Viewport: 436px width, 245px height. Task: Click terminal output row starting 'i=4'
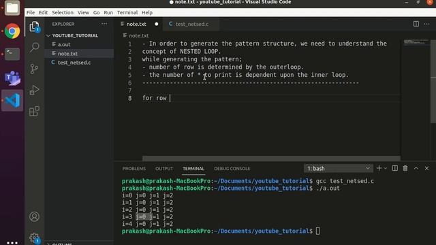point(147,224)
